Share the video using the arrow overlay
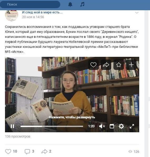The height and width of the screenshot is (157, 150). 106,65
